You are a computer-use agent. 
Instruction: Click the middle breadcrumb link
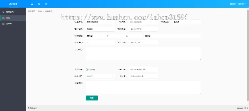pyautogui.click(x=40, y=11)
